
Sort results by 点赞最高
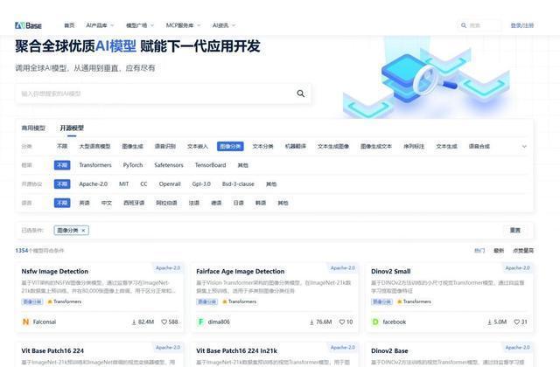[x=523, y=251]
